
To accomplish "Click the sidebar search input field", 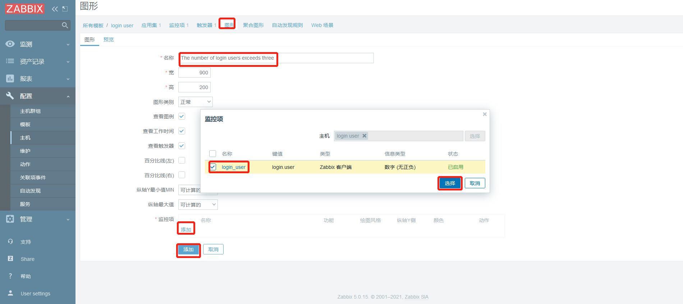I will [38, 25].
